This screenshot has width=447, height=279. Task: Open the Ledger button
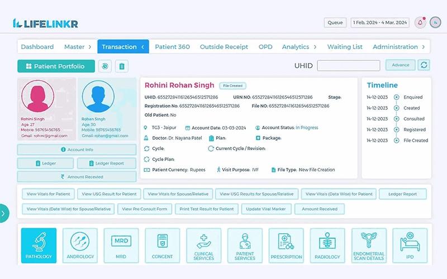click(46, 163)
